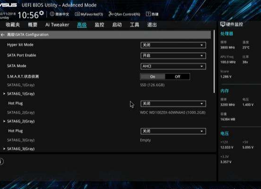Screen dimensions: 261x189
Task: Open the SATA Mode AHCI dropdown
Action: click(173, 66)
